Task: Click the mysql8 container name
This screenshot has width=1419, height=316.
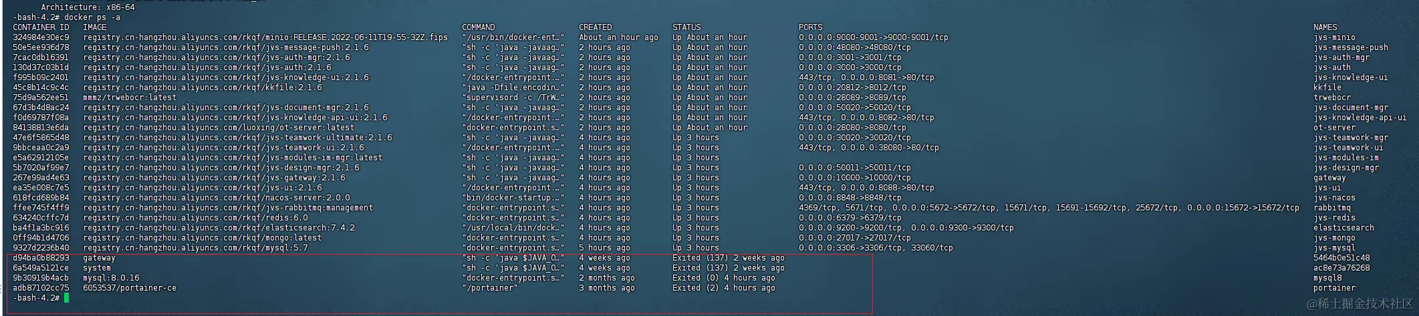Action: click(x=1327, y=278)
